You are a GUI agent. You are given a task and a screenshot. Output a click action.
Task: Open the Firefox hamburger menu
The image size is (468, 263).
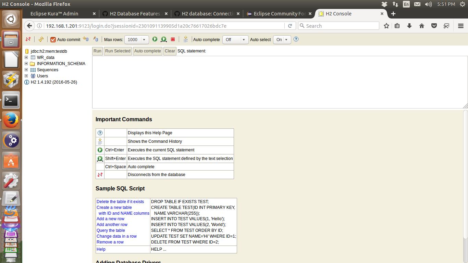[461, 26]
